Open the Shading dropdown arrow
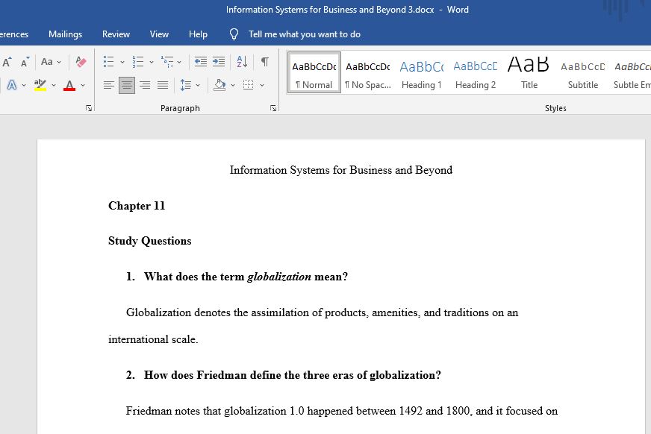 pos(232,86)
